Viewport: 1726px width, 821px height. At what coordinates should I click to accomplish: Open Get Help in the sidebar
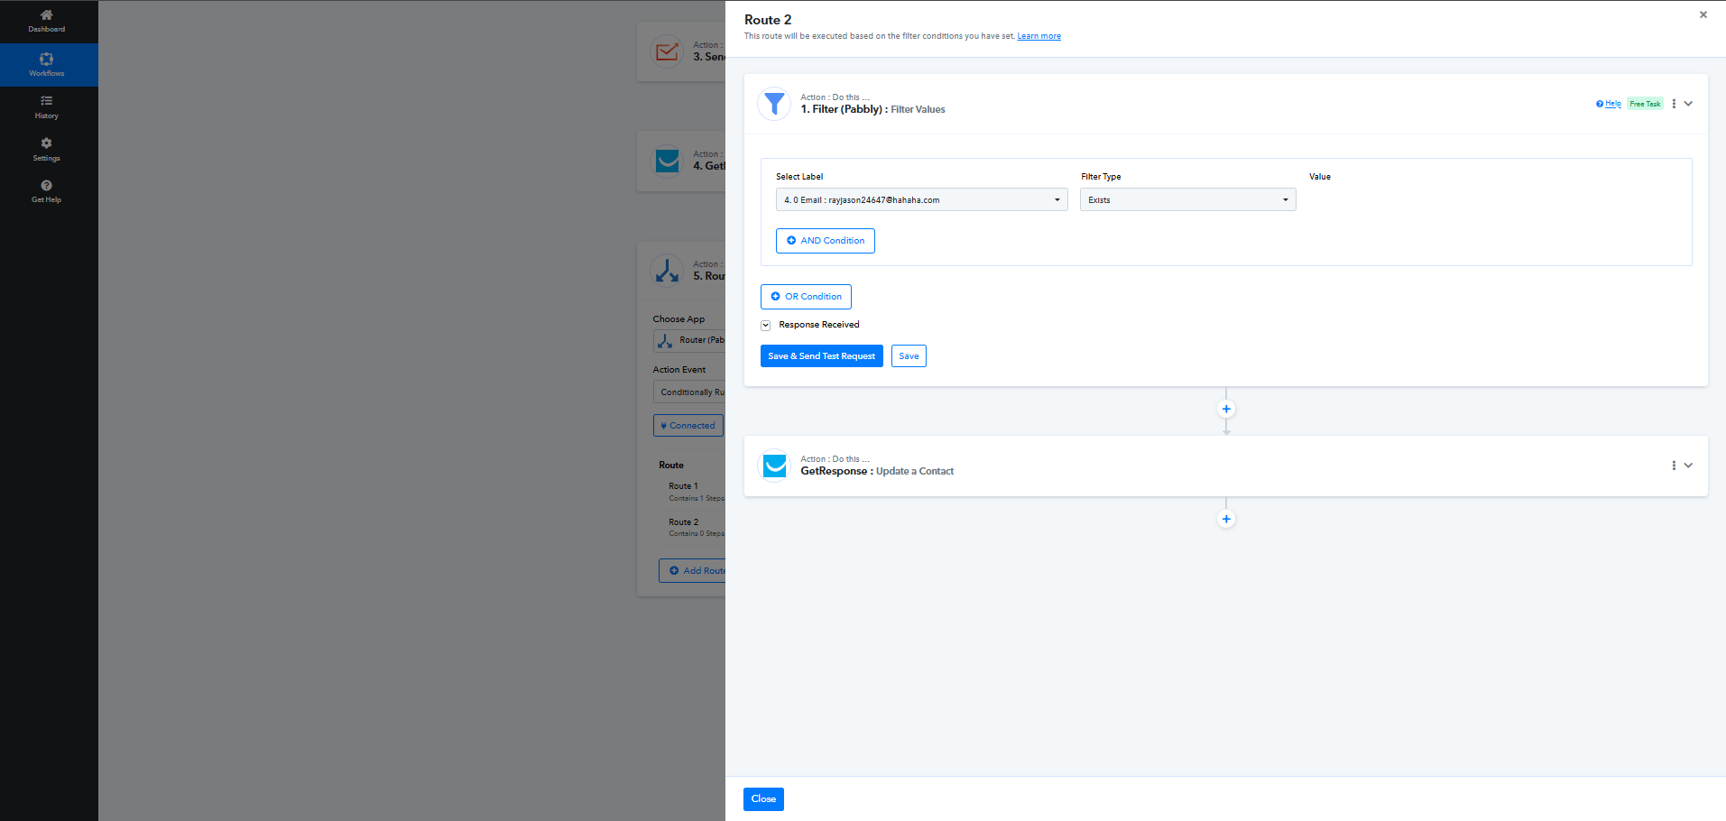[x=47, y=191]
